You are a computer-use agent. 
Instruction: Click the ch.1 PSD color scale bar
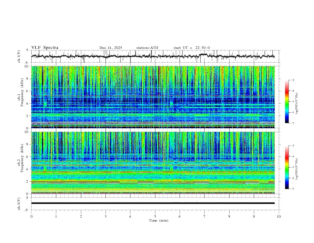[287, 102]
